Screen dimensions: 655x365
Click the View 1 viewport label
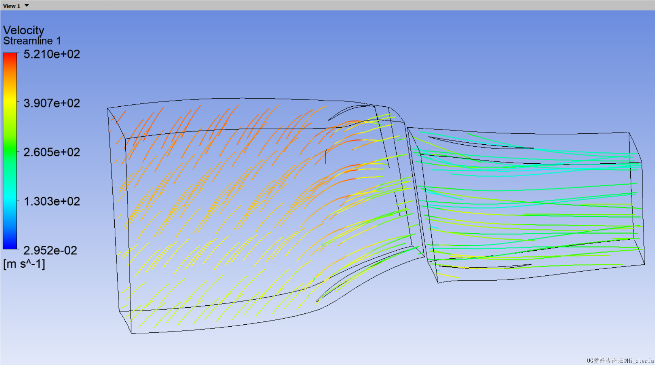(x=11, y=6)
